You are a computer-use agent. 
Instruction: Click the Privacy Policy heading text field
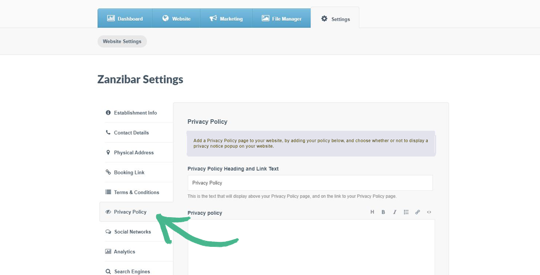310,183
